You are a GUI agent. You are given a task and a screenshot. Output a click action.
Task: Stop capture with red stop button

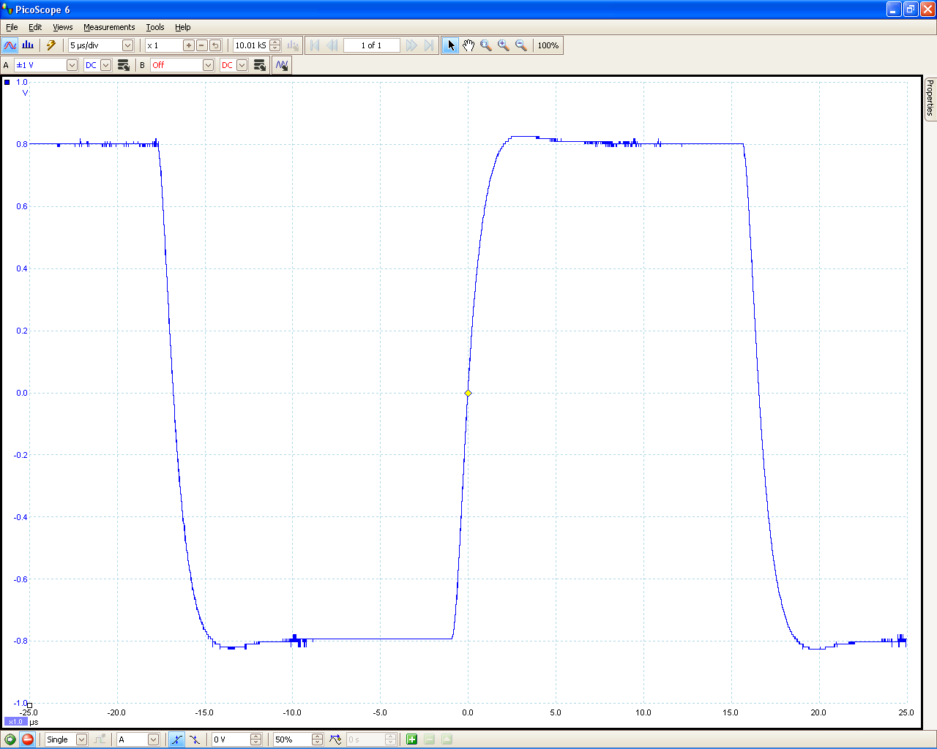(x=28, y=739)
